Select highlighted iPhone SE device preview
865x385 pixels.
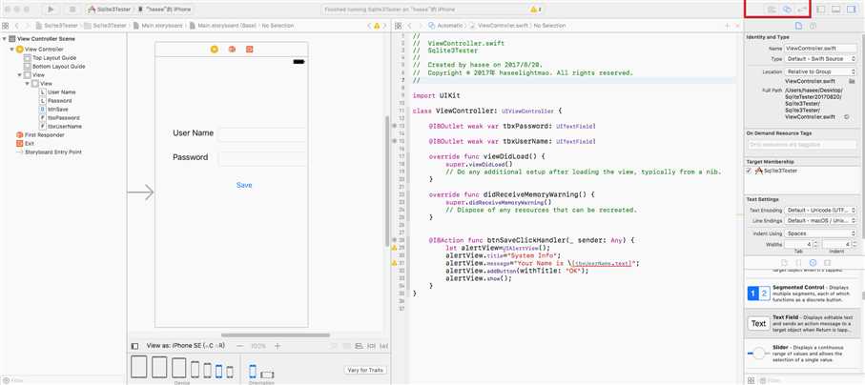[x=218, y=371]
